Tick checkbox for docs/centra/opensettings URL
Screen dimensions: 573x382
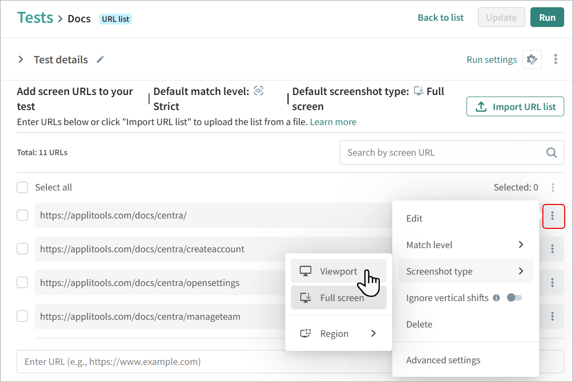[22, 283]
